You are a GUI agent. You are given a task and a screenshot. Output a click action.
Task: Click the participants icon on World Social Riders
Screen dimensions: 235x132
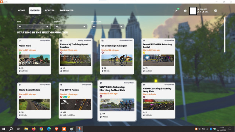coord(19,112)
